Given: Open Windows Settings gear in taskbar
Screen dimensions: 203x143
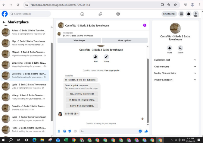Looking at the screenshot, I should (x=27, y=140).
